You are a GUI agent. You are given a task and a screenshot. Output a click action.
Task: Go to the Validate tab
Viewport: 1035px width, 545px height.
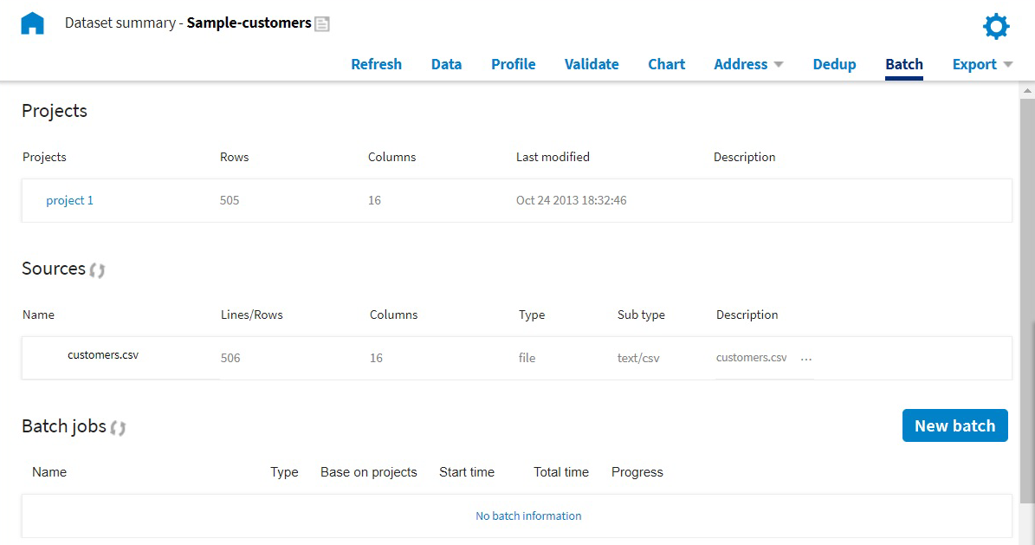[x=592, y=64]
